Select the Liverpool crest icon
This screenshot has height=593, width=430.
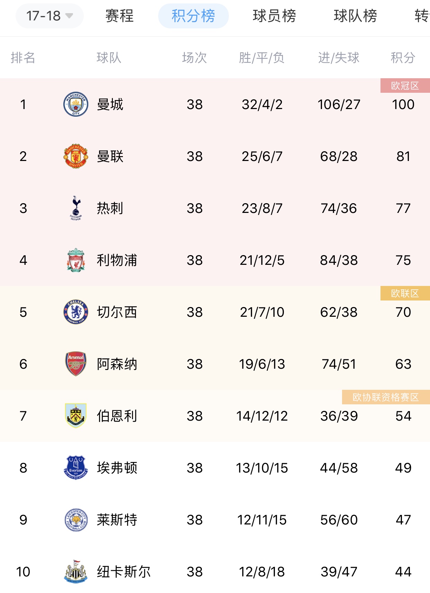76,260
